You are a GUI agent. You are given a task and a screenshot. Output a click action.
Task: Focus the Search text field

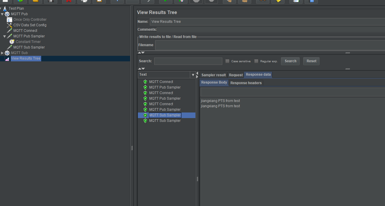(x=188, y=61)
